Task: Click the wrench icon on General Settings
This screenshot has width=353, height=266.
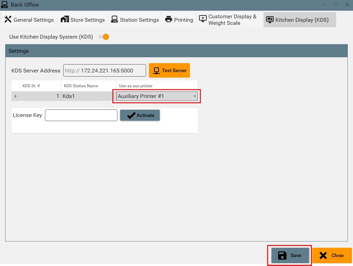Action: (x=8, y=19)
